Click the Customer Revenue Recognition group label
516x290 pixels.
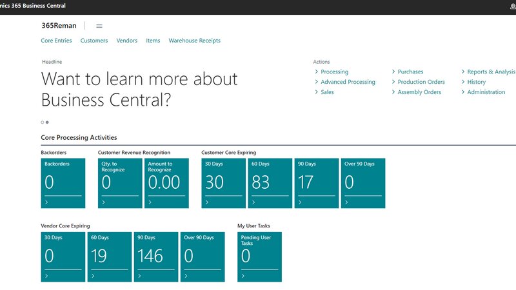click(134, 153)
